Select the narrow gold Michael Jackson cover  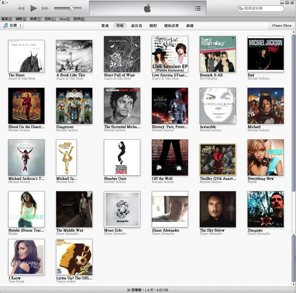pos(66,157)
